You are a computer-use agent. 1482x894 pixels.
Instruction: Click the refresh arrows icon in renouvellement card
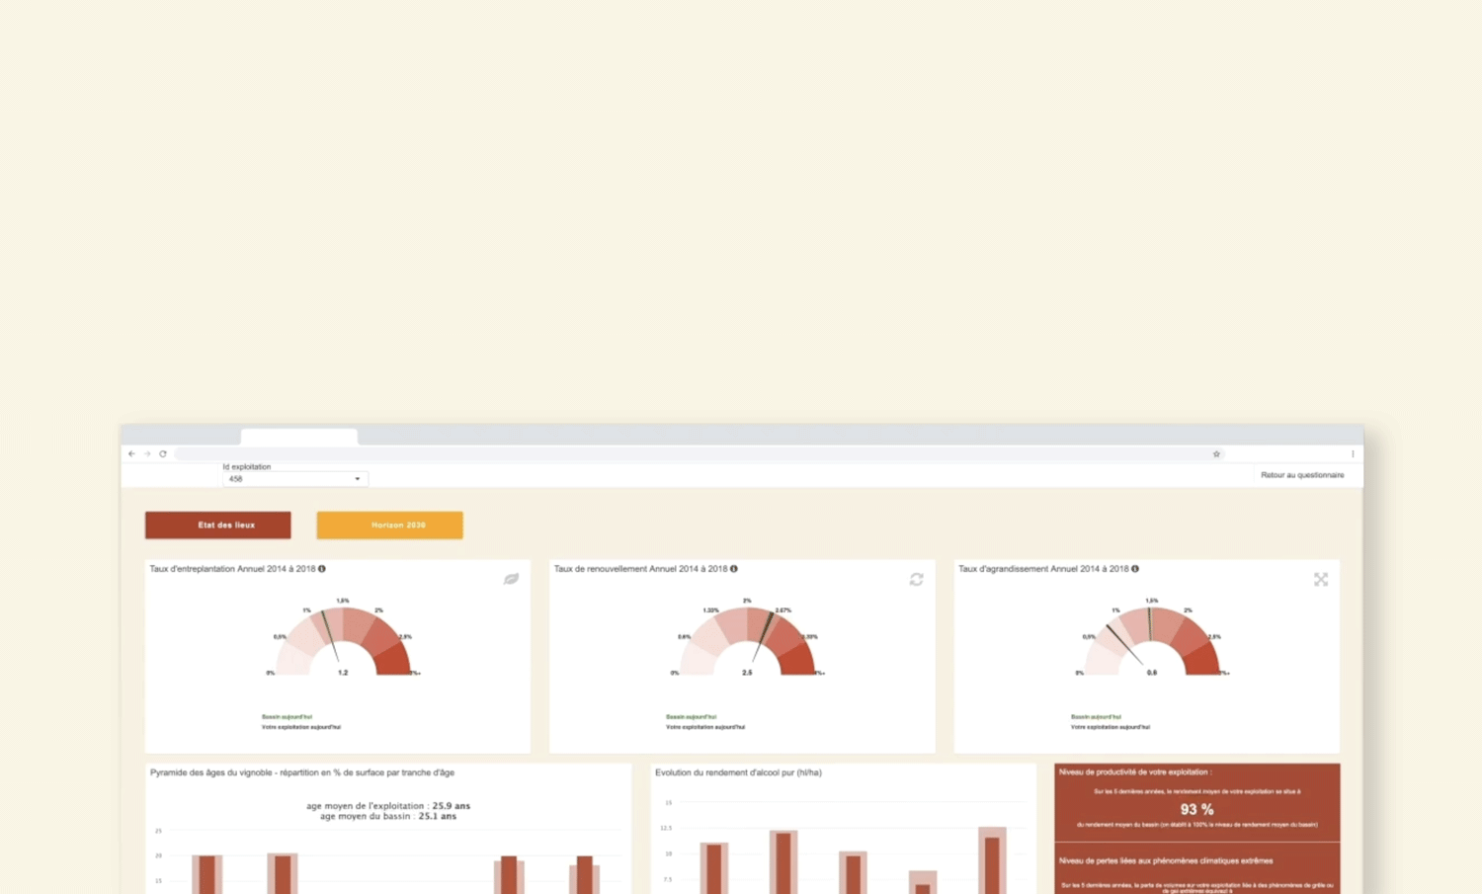click(916, 579)
